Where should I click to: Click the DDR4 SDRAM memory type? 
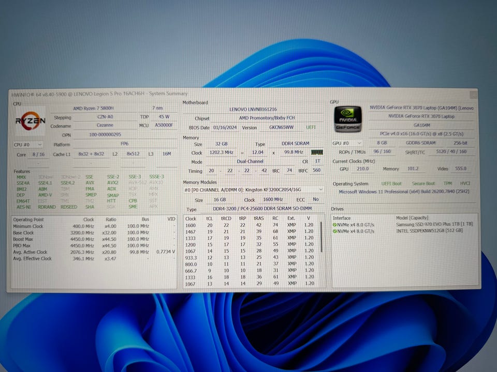pyautogui.click(x=296, y=144)
